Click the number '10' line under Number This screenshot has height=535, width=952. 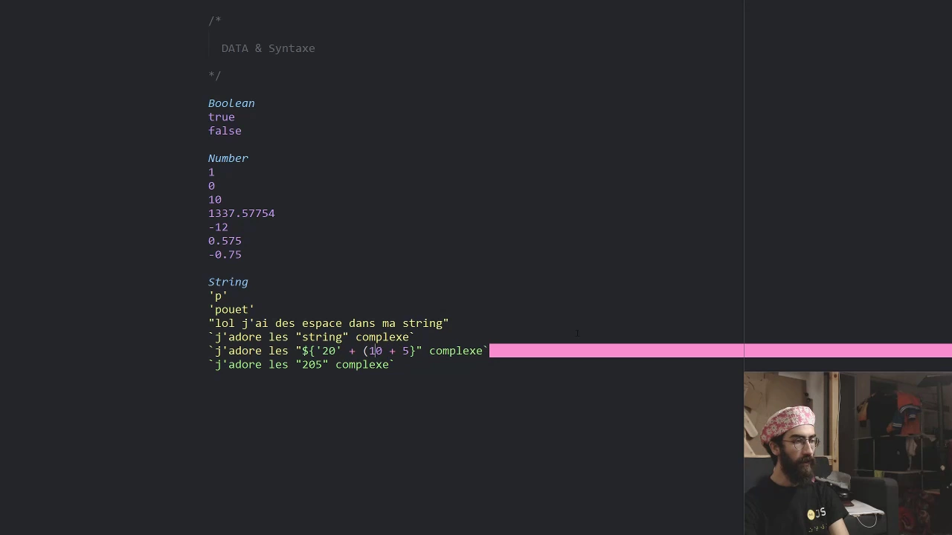point(215,200)
